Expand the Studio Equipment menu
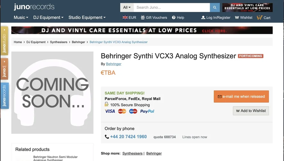This screenshot has width=284, height=161. pyautogui.click(x=87, y=17)
